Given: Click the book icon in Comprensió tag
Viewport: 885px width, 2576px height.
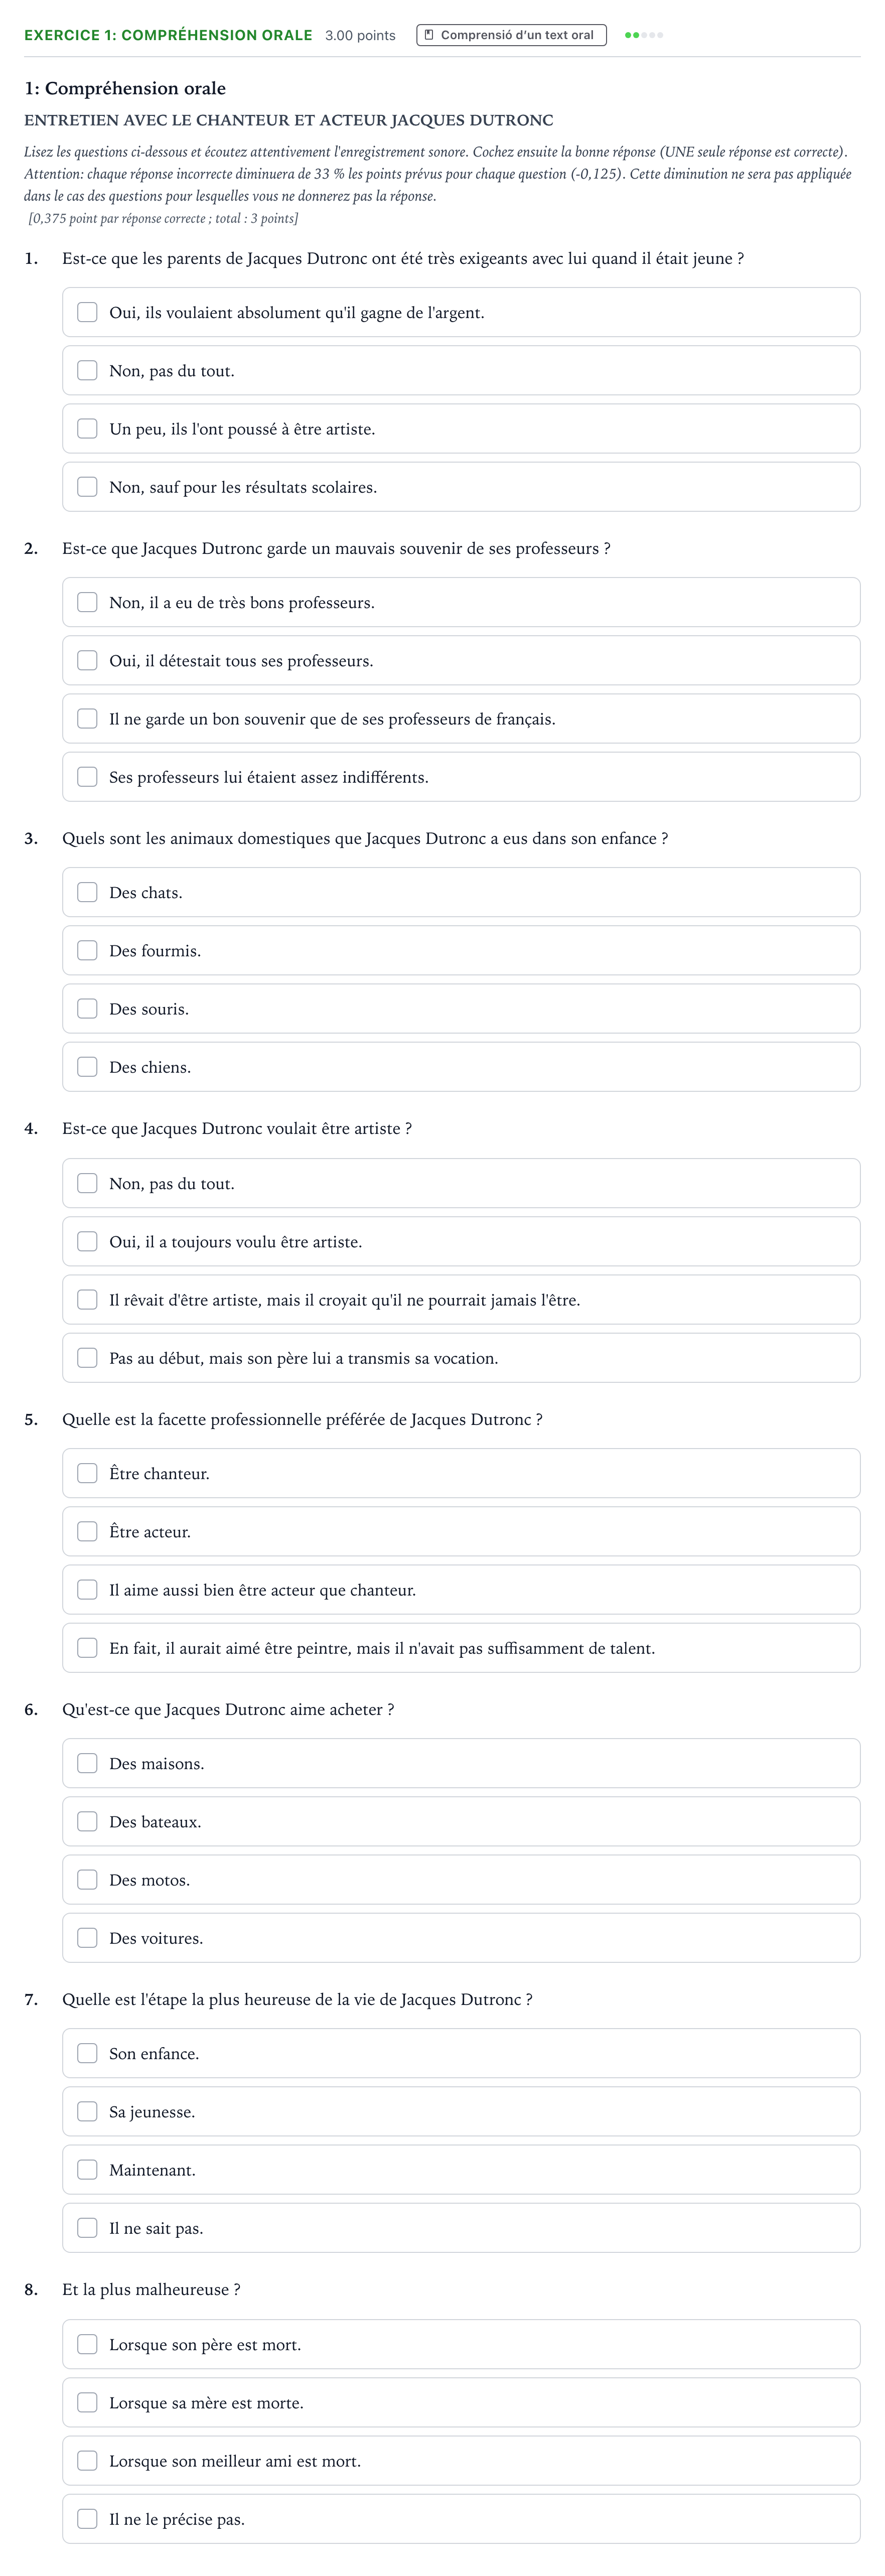Looking at the screenshot, I should (x=429, y=35).
